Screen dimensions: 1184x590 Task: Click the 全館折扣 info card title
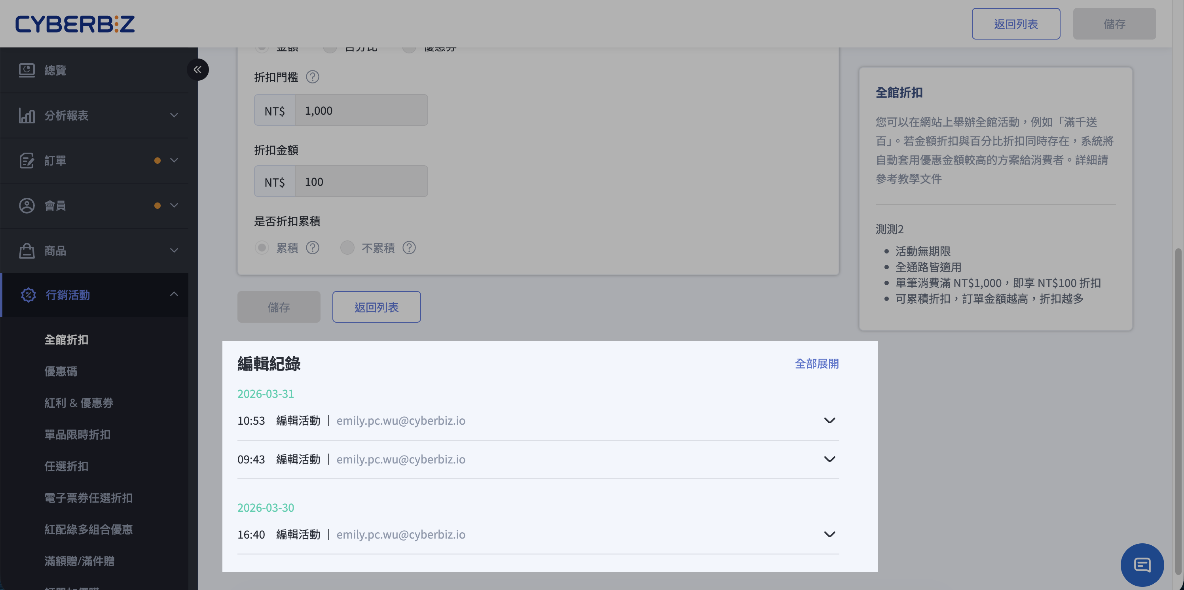pyautogui.click(x=899, y=93)
